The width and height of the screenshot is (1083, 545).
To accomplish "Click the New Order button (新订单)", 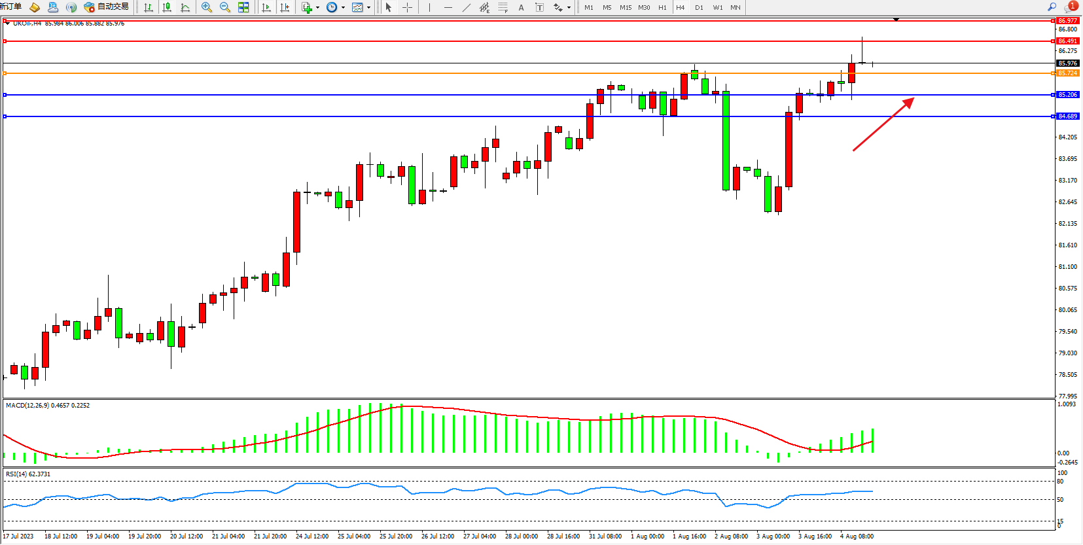I will 10,7.
